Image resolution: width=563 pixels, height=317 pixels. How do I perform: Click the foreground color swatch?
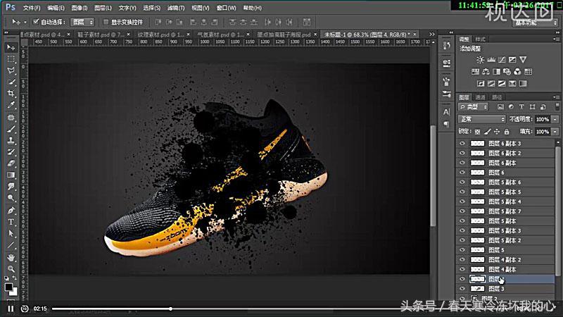click(x=8, y=287)
